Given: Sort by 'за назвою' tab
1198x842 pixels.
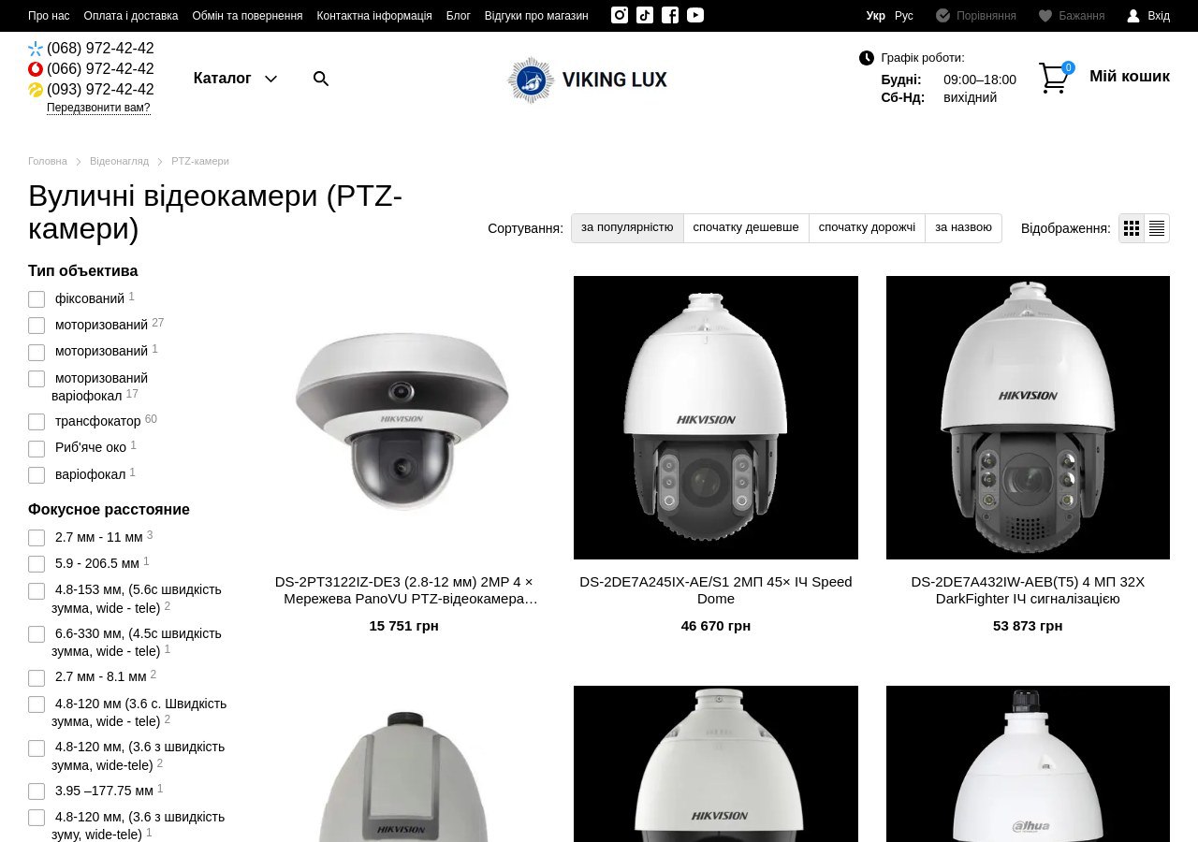Looking at the screenshot, I should click(963, 227).
